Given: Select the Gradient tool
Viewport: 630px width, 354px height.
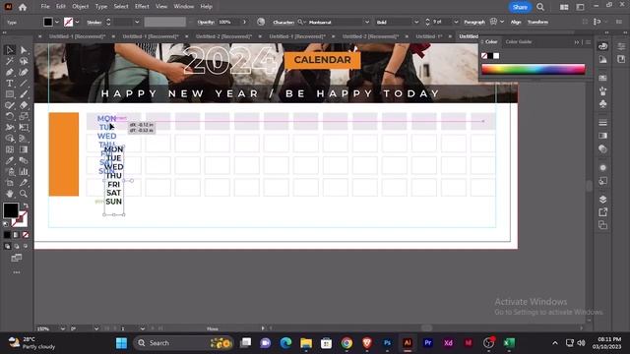Looking at the screenshot, I should click(24, 149).
